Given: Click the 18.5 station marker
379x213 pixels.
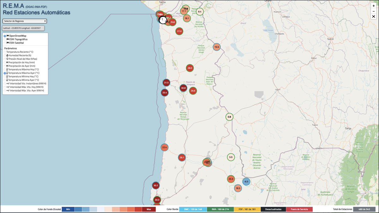Looking at the screenshot, I should click(238, 188).
